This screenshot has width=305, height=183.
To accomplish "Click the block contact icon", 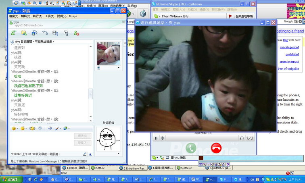I will [76, 33].
